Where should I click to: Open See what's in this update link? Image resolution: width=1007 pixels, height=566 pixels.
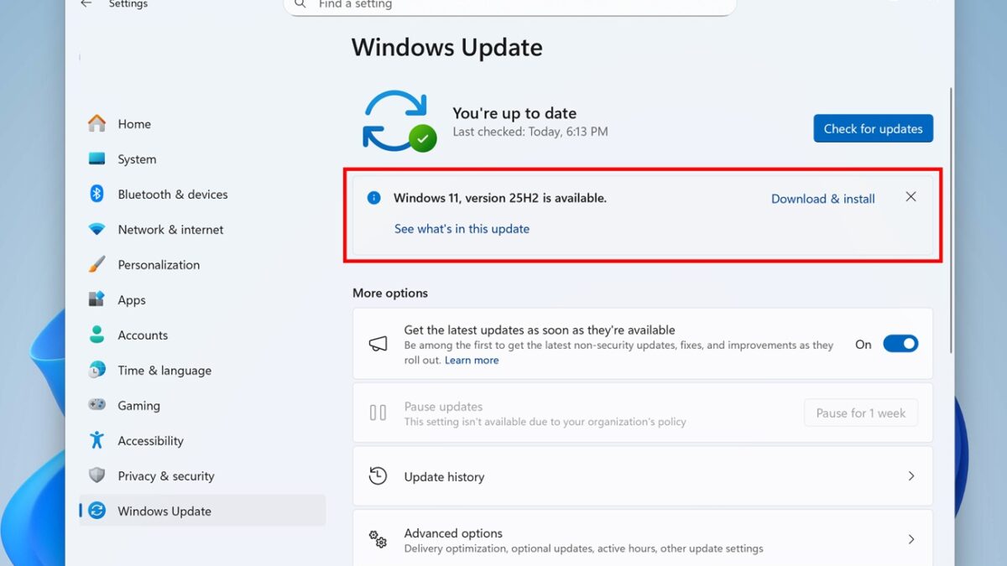click(462, 229)
